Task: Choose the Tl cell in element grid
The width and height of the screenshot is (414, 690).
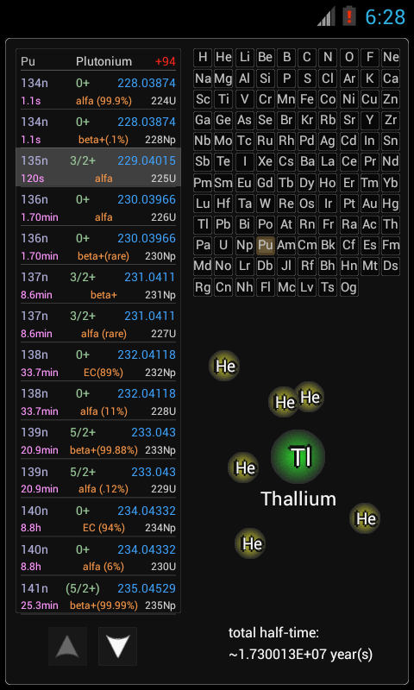Action: pyautogui.click(x=203, y=224)
